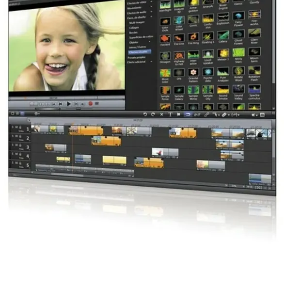Image resolution: width=284 pixels, height=291 pixels.
Task: Collapse the Elem. de diseño arrow
Action: tap(151, 16)
